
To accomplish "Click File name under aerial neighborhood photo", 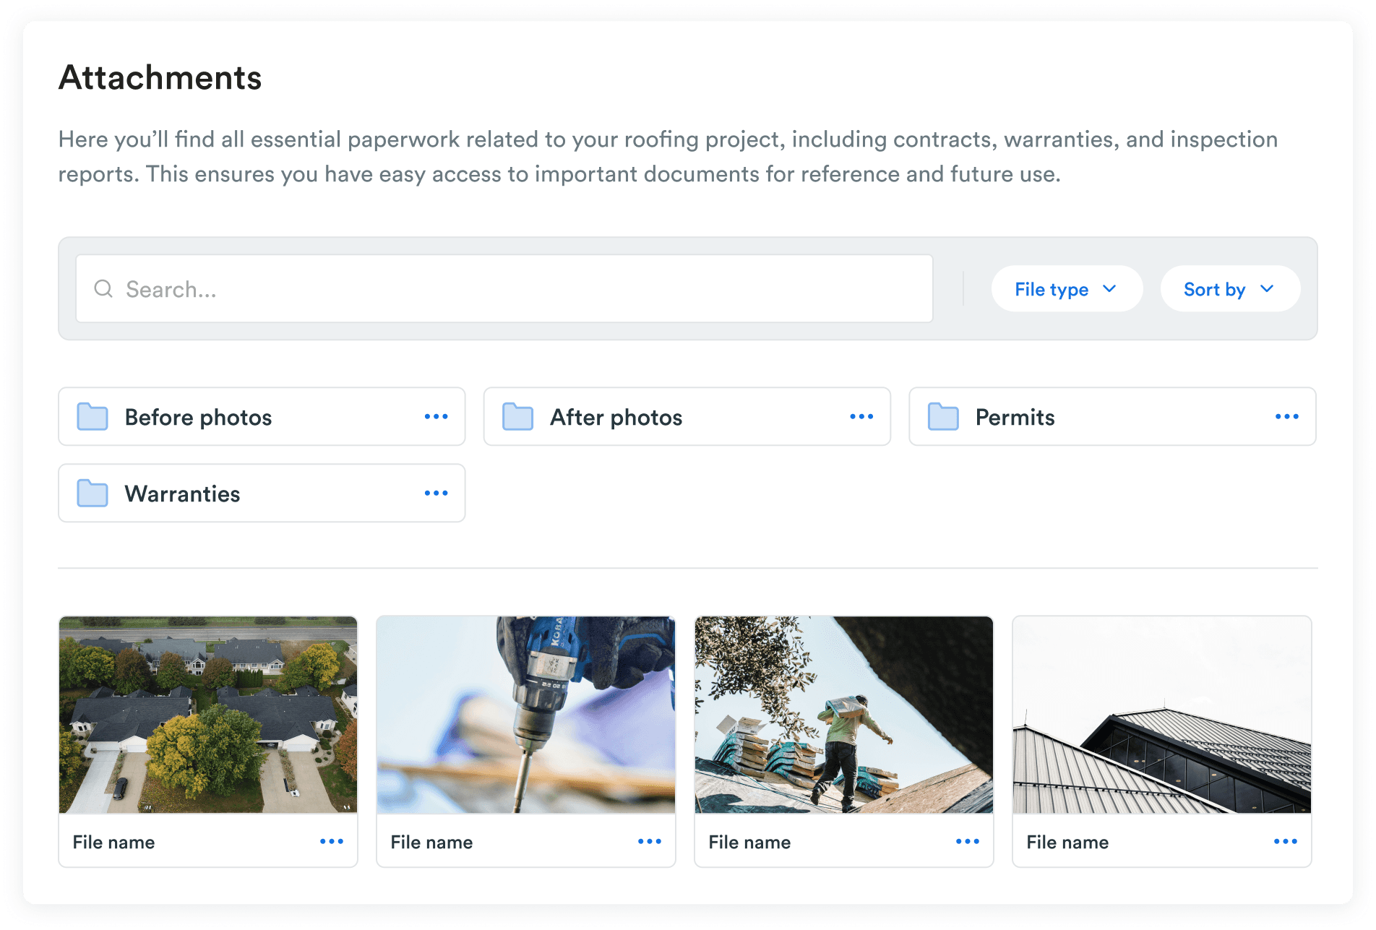I will tap(113, 843).
